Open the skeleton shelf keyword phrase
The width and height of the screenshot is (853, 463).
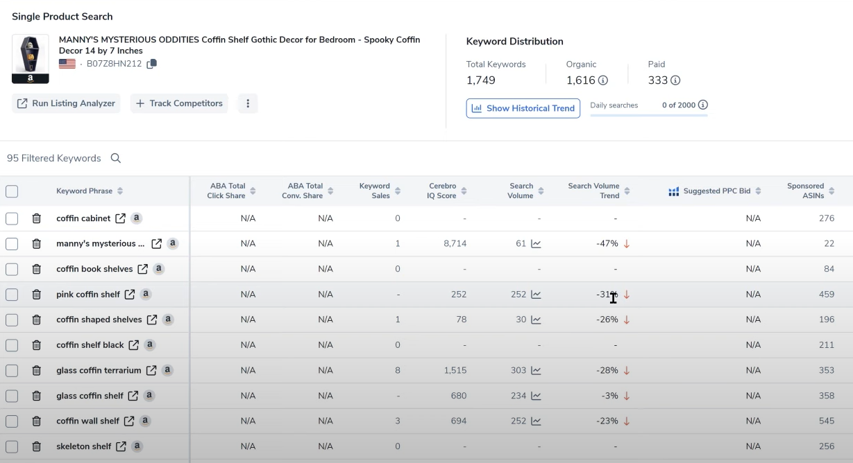pos(83,446)
